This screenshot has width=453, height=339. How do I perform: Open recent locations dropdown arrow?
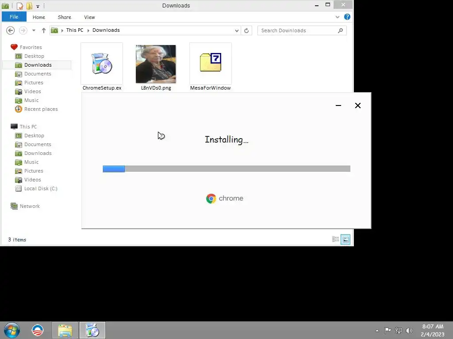click(34, 30)
